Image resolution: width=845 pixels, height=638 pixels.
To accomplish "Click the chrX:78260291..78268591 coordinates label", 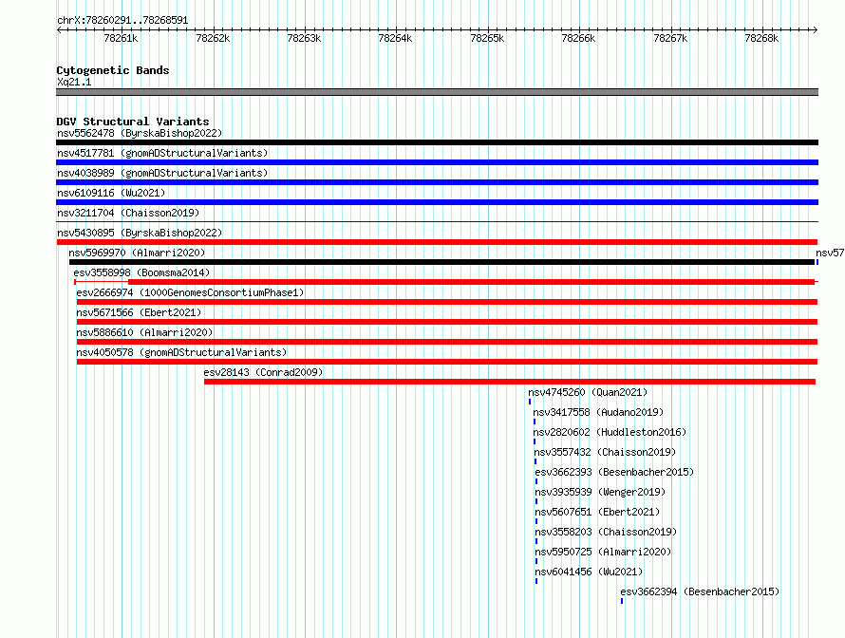I will (122, 21).
